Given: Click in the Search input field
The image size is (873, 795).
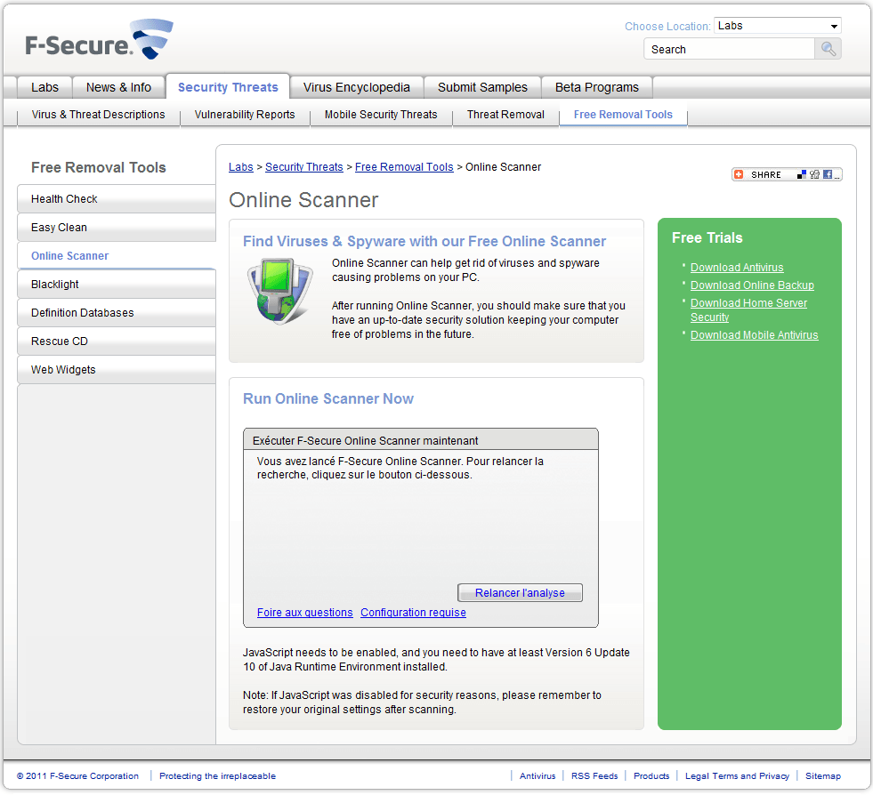Looking at the screenshot, I should (730, 49).
